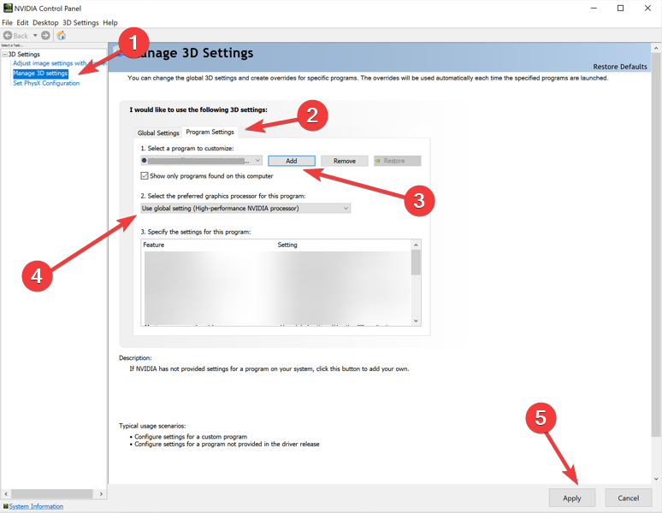Viewport: 662px width, 513px height.
Task: Collapse the 3D Settings tree node
Action: (5, 55)
